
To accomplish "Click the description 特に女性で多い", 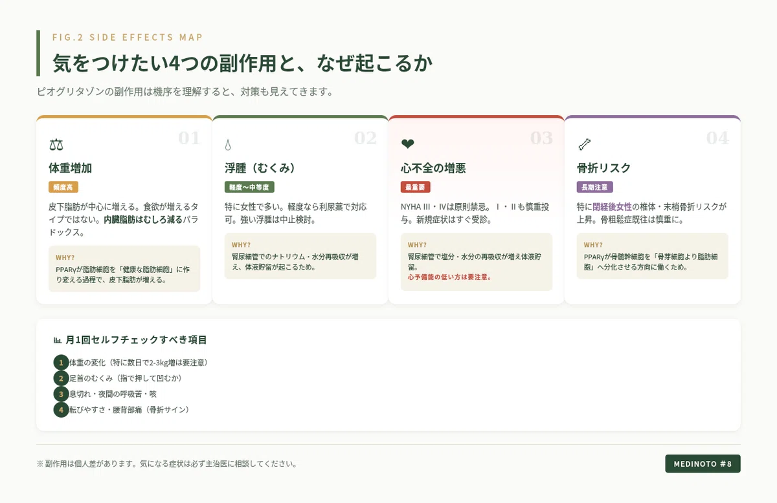I will click(296, 213).
